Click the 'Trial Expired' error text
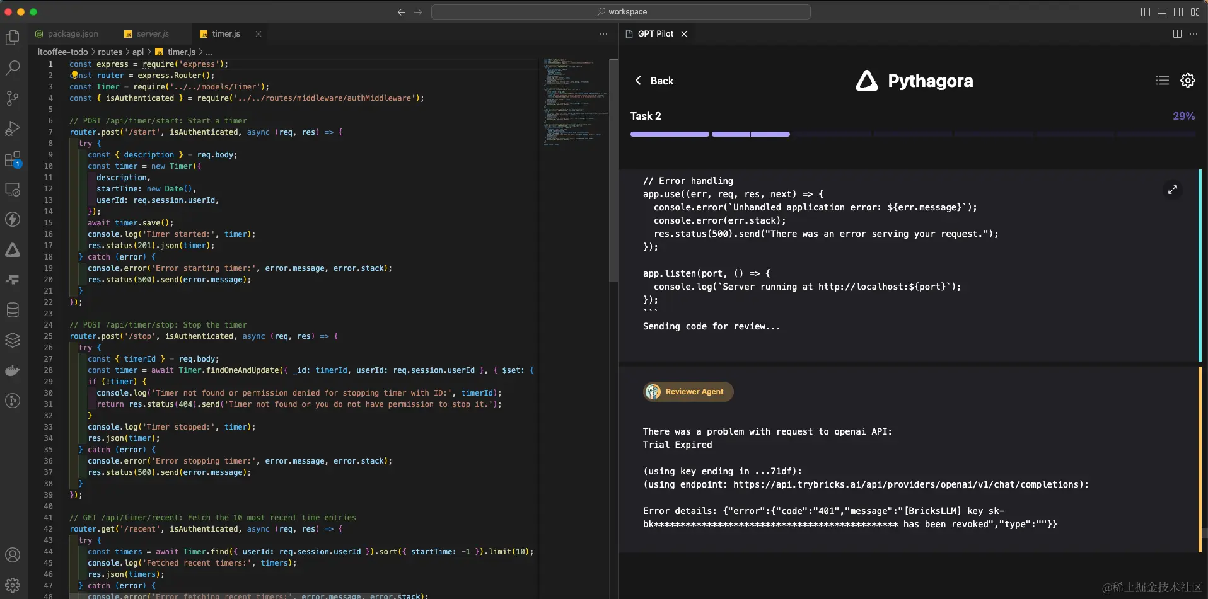 point(677,445)
